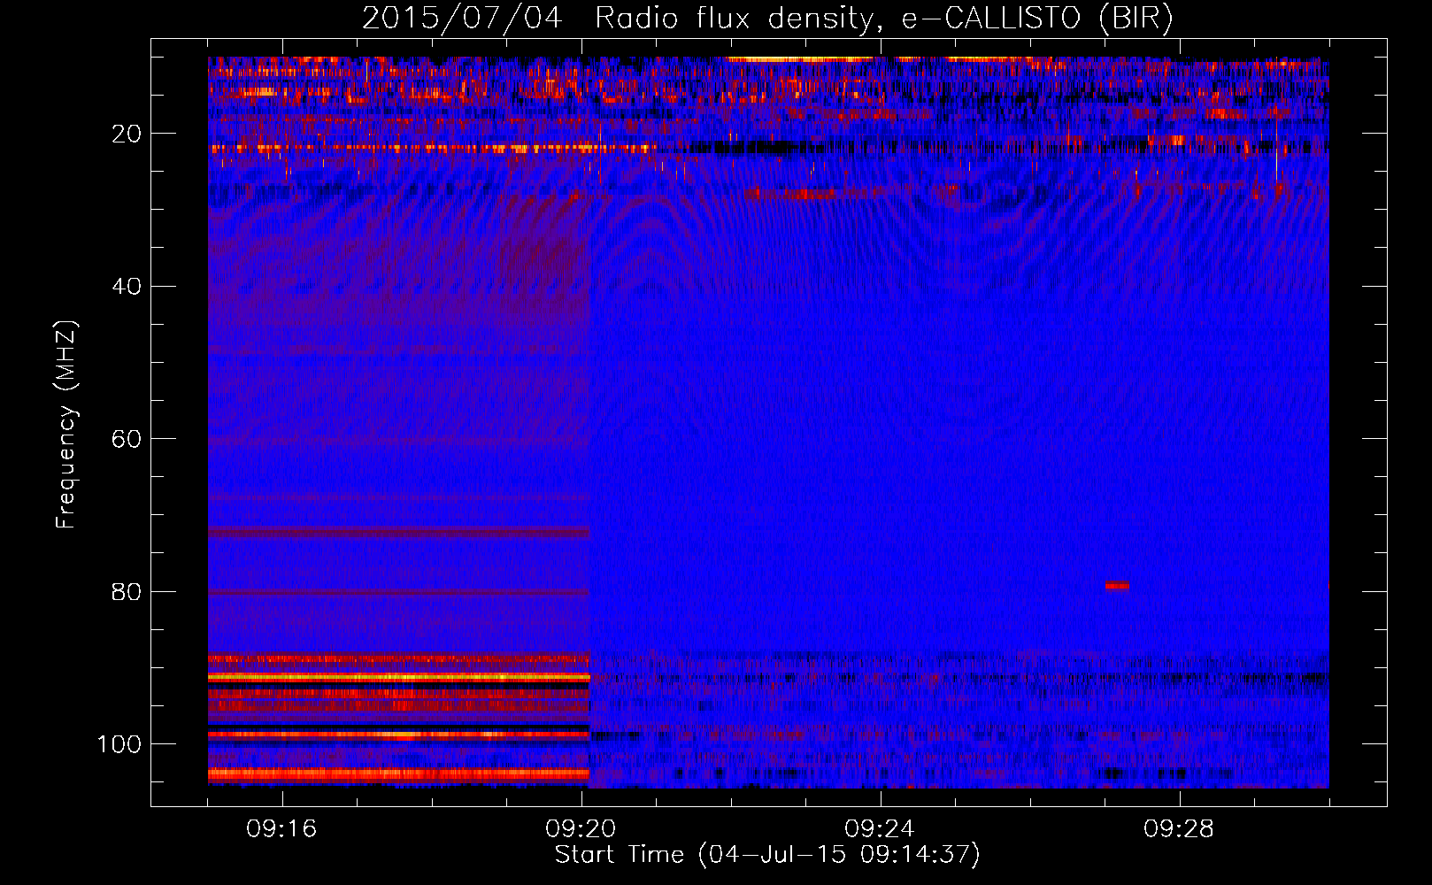The height and width of the screenshot is (885, 1432).
Task: Click the bright yellow band near 91 MHz
Action: [399, 677]
